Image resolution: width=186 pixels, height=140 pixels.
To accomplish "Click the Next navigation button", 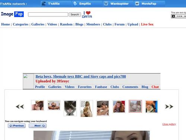I will click(38, 126).
